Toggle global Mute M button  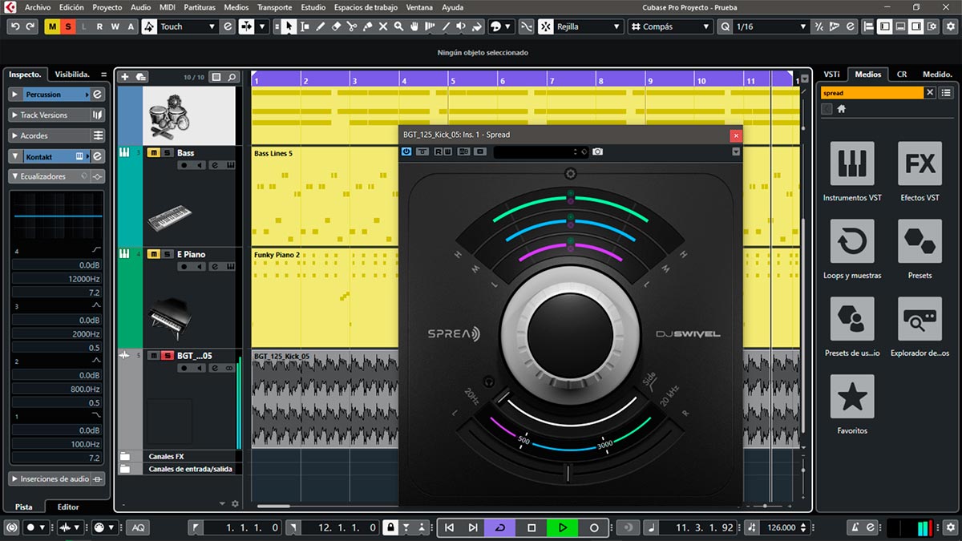(x=53, y=26)
